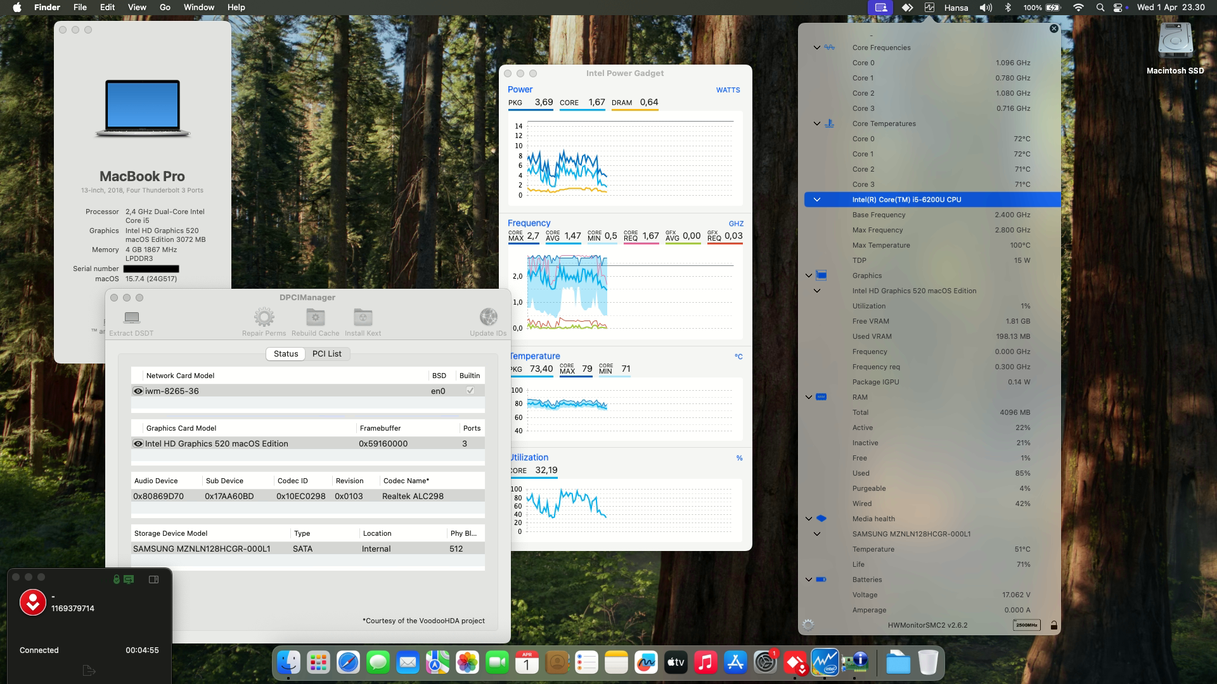Click the 2500MHz chip icon in HWMonitorSMC2
The height and width of the screenshot is (684, 1217).
[x=1026, y=625]
